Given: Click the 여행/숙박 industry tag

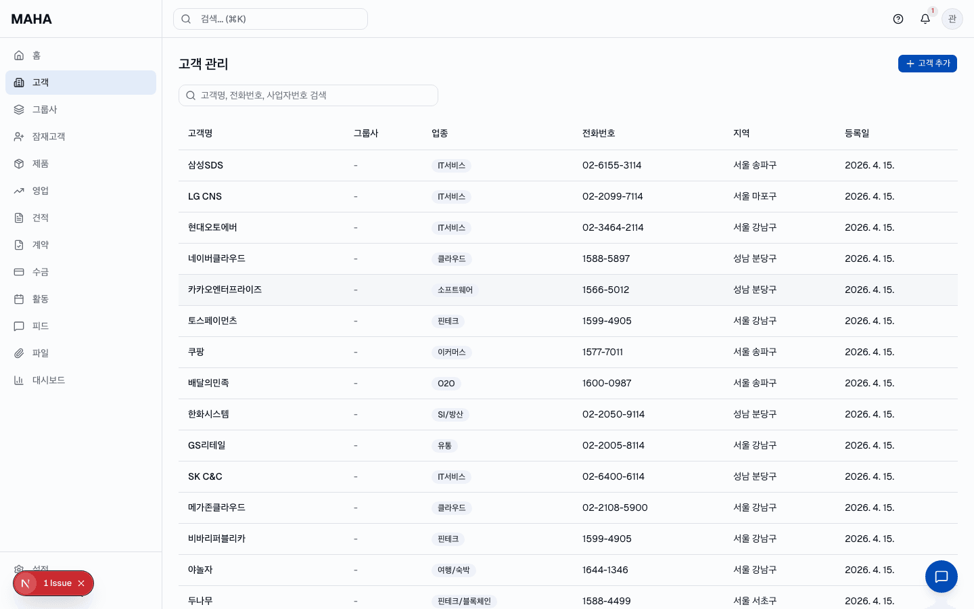Looking at the screenshot, I should 454,570.
